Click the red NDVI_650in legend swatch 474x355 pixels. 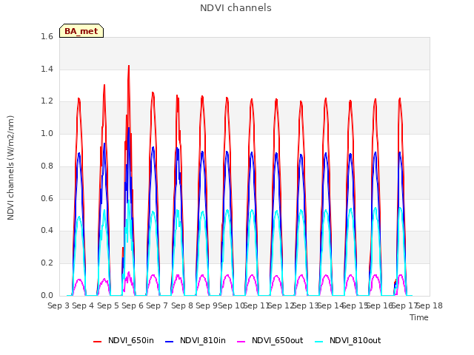(97, 342)
